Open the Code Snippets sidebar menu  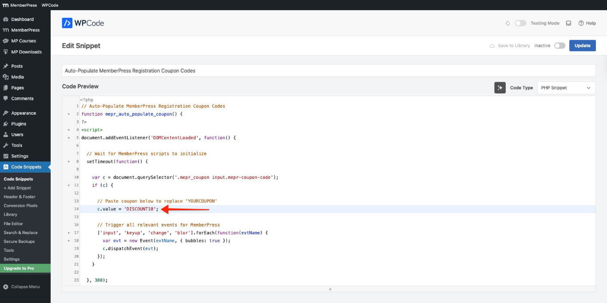pyautogui.click(x=25, y=167)
